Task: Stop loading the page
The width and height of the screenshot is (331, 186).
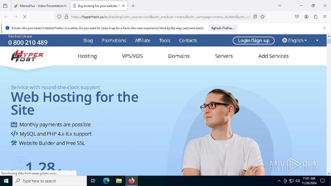Action: [x=25, y=17]
